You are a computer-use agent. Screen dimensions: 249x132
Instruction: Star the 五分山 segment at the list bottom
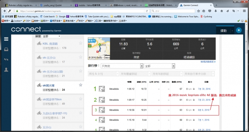[x=81, y=126]
